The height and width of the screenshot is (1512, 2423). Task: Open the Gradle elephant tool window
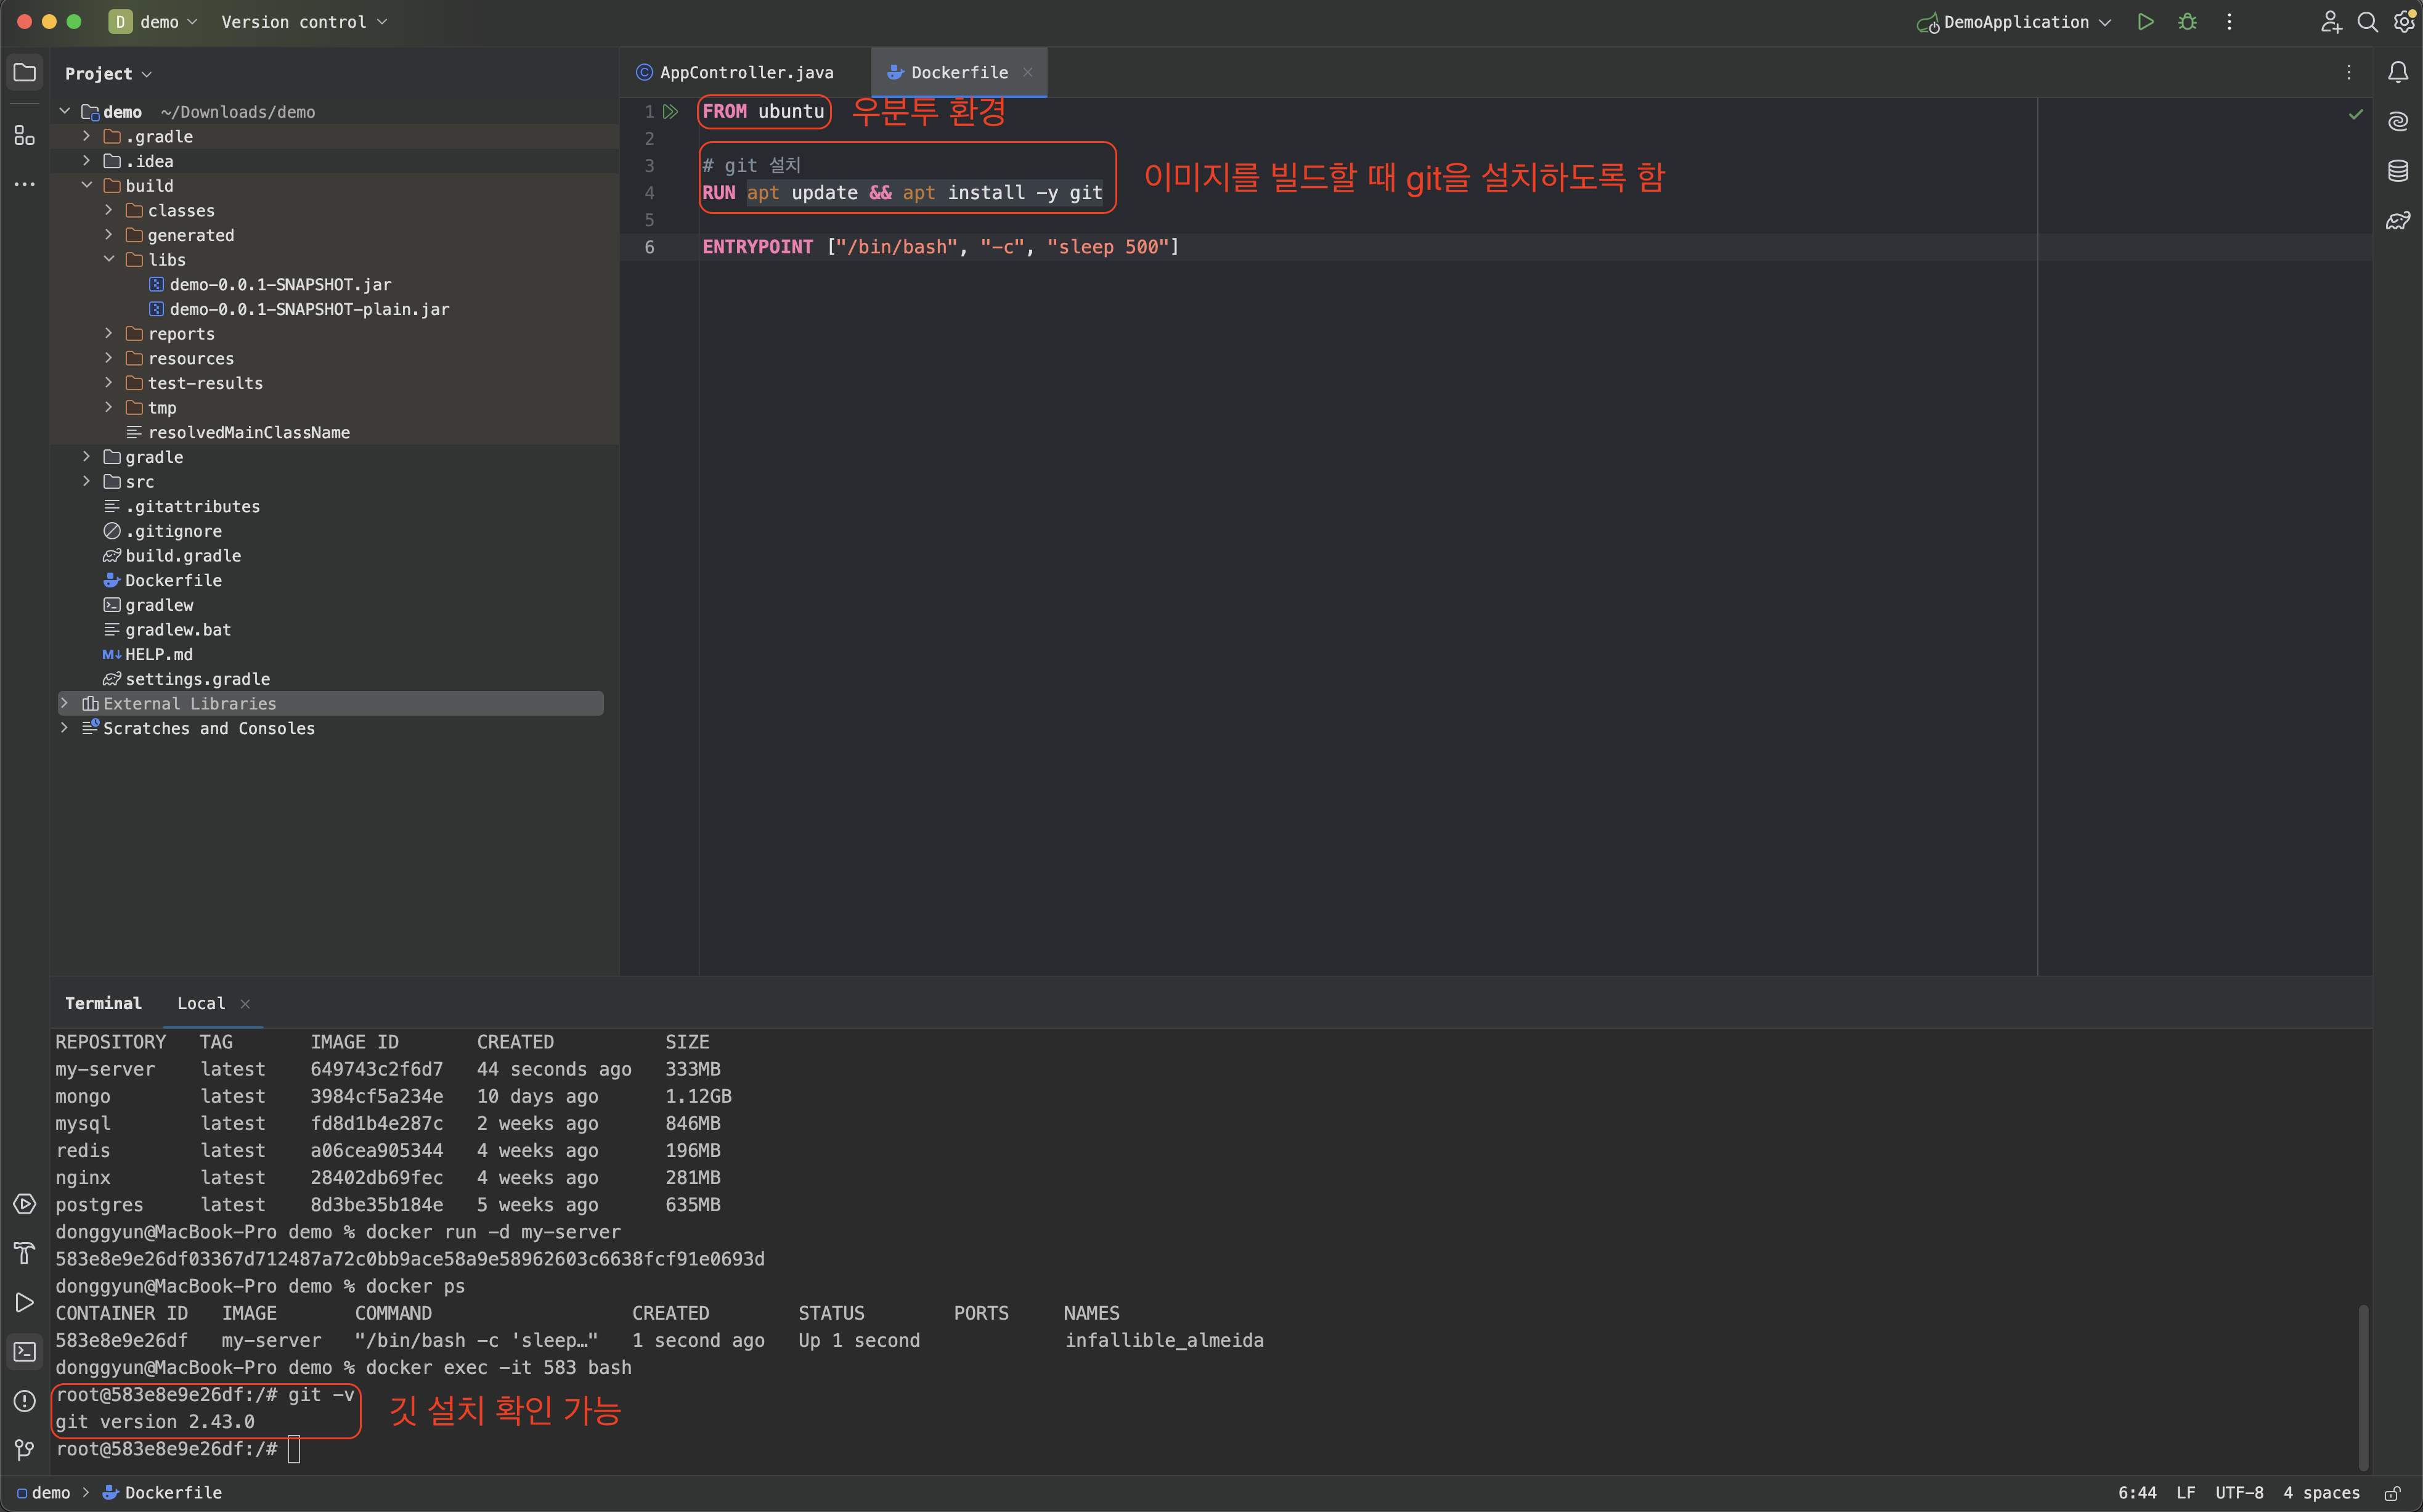click(2398, 220)
